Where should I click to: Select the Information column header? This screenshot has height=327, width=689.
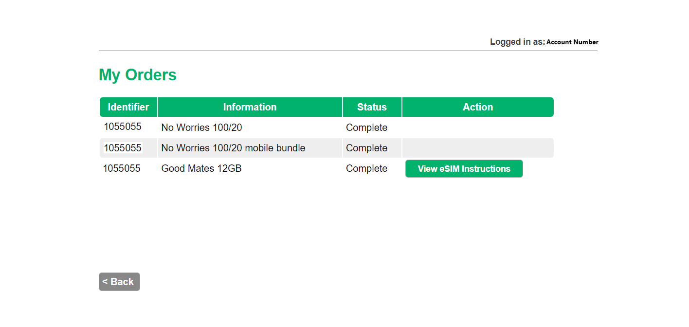click(250, 107)
